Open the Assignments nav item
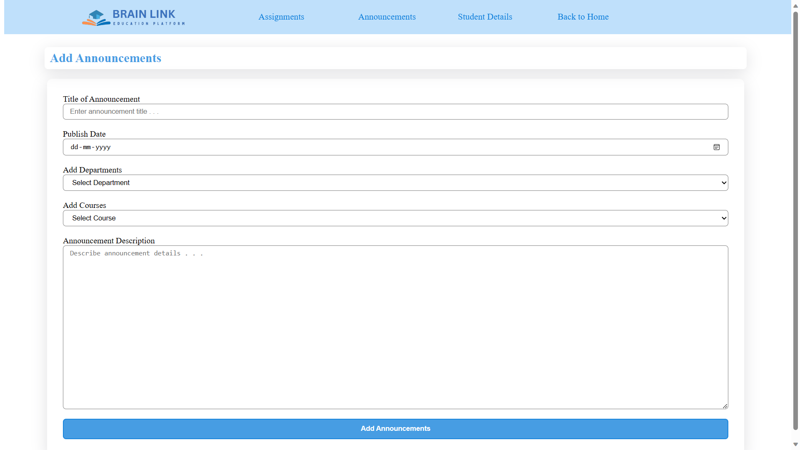 [281, 17]
